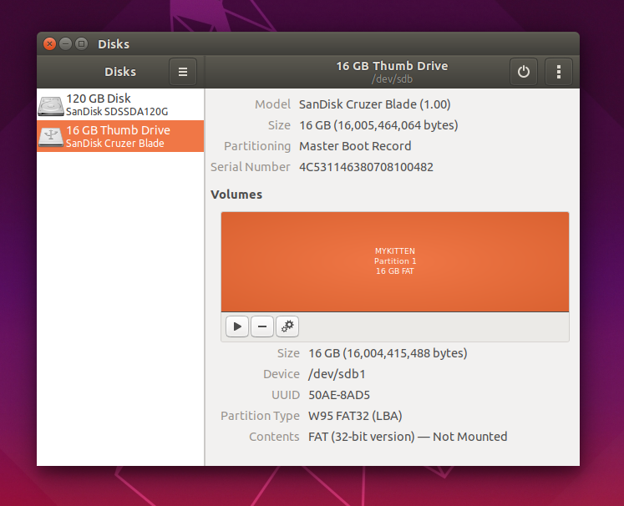Click the Disks label in sidebar header
The height and width of the screenshot is (506, 624).
tap(120, 72)
